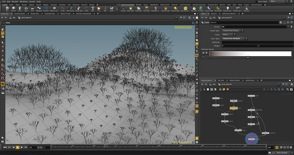Click the Attribute input field
This screenshot has width=294, height=155.
pyautogui.click(x=257, y=42)
